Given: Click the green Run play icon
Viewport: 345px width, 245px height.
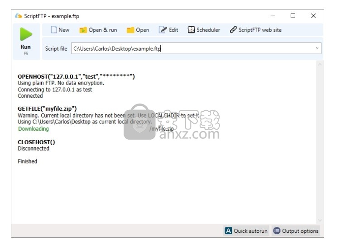Looking at the screenshot, I should pyautogui.click(x=26, y=34).
